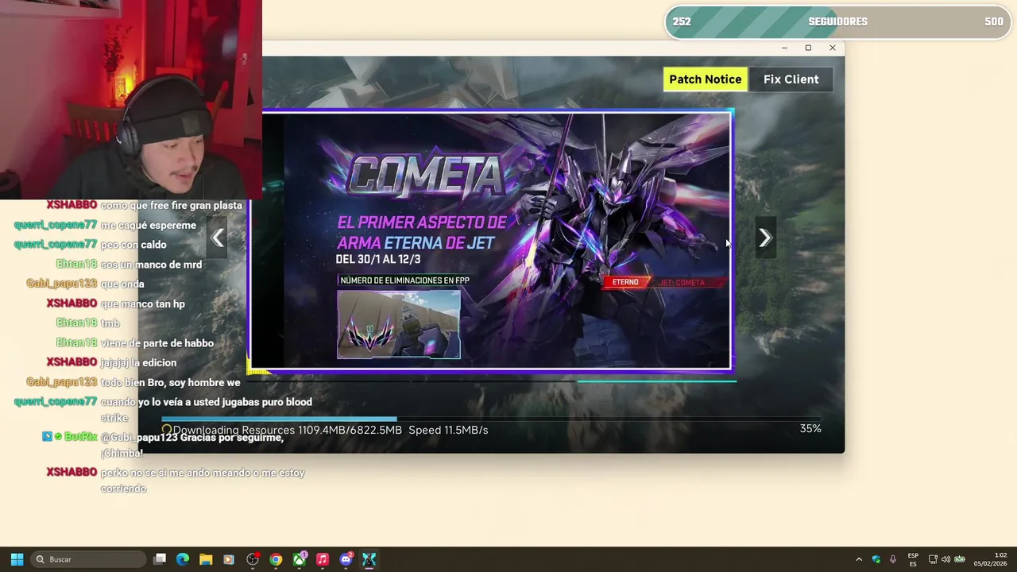Click the battery status tray icon
Screen dimensions: 1017x572
[960, 559]
